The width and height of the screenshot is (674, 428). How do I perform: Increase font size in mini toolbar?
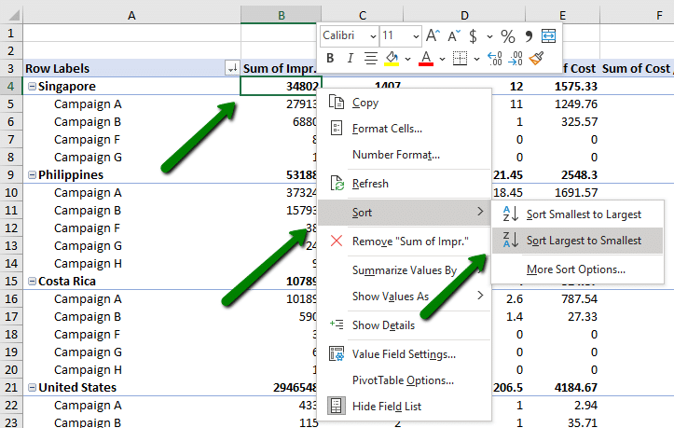[433, 35]
